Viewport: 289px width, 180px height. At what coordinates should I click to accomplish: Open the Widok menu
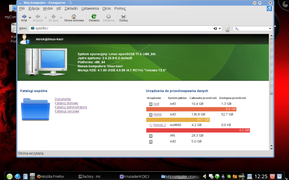(x=48, y=8)
